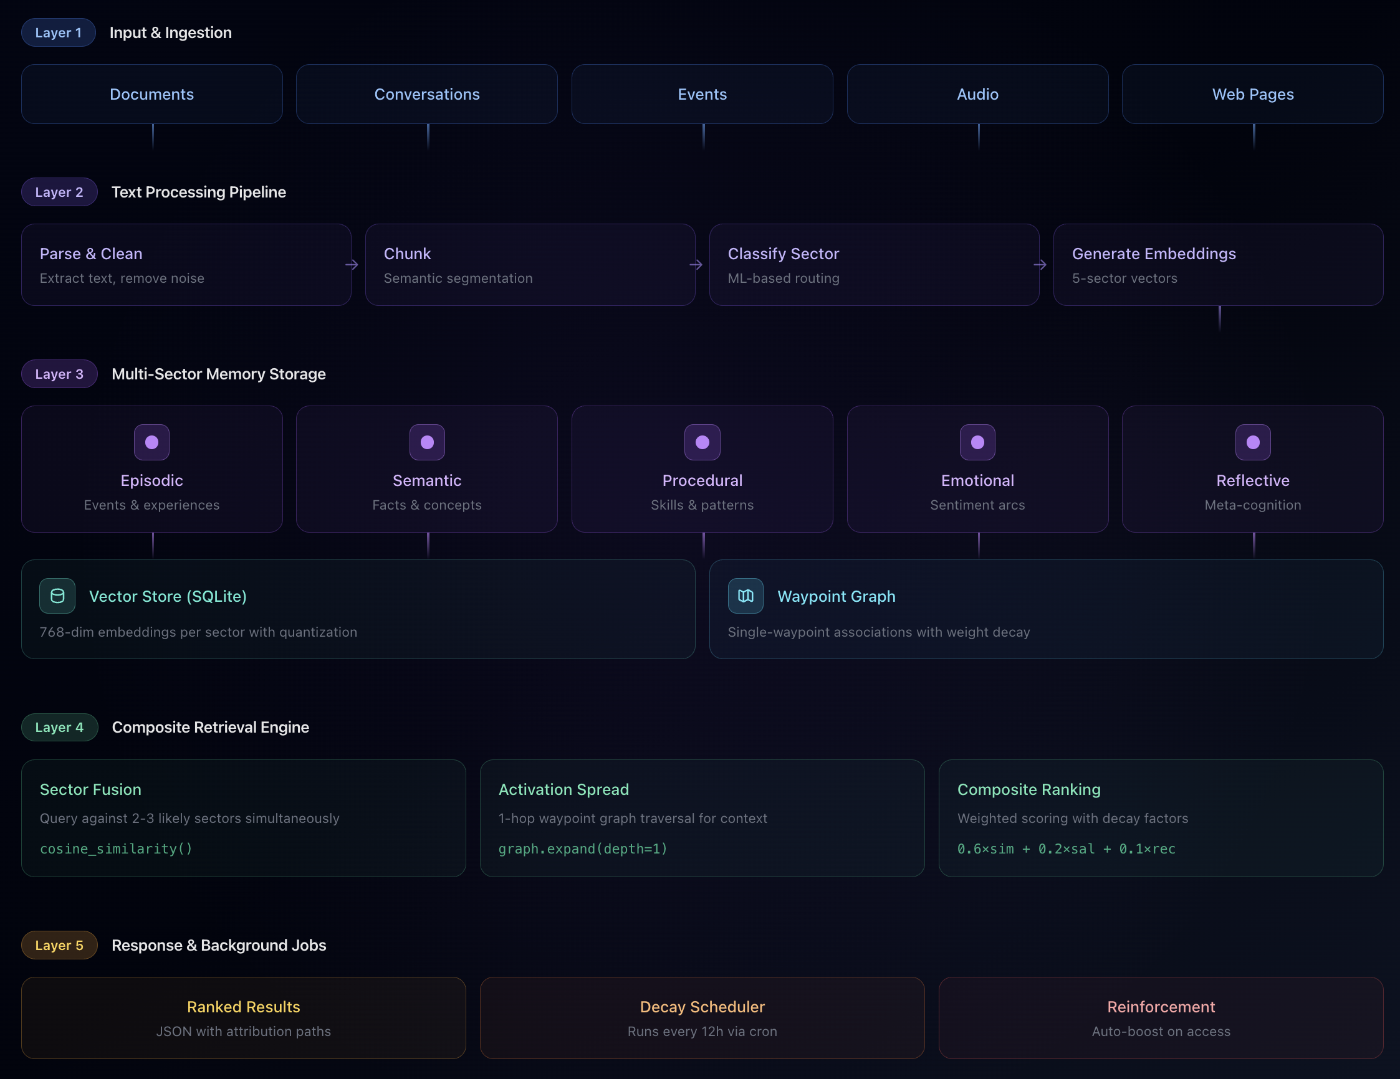
Task: Click the Composite Ranking formula text
Action: click(x=1066, y=848)
